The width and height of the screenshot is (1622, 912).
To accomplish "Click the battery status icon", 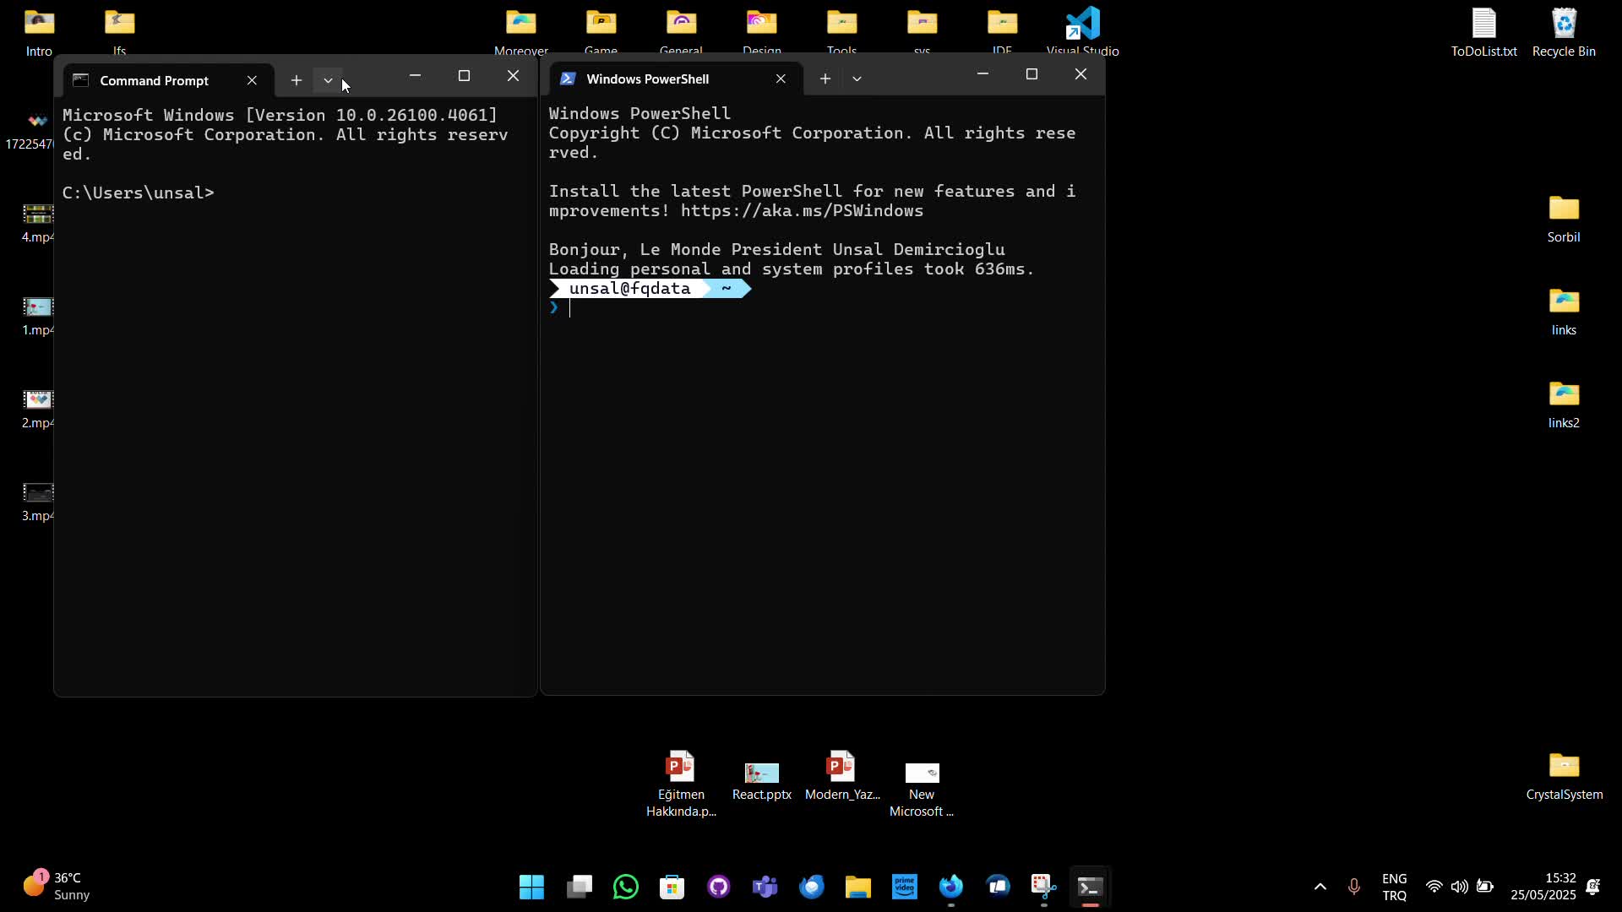I will [x=1485, y=887].
